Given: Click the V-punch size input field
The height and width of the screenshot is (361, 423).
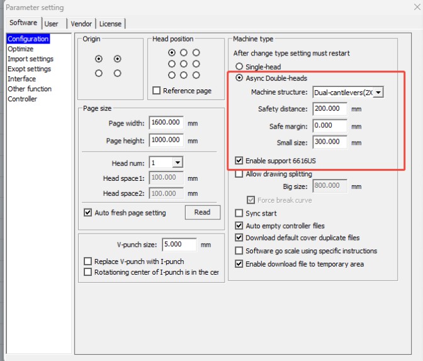Looking at the screenshot, I should [x=179, y=244].
